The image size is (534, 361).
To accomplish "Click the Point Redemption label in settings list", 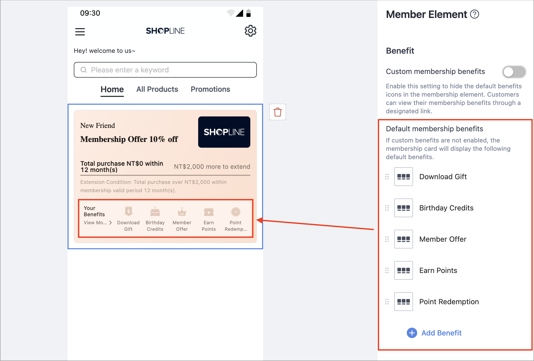I will (449, 302).
